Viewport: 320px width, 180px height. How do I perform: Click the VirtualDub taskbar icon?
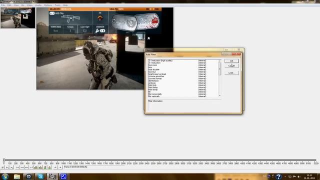tap(52, 176)
